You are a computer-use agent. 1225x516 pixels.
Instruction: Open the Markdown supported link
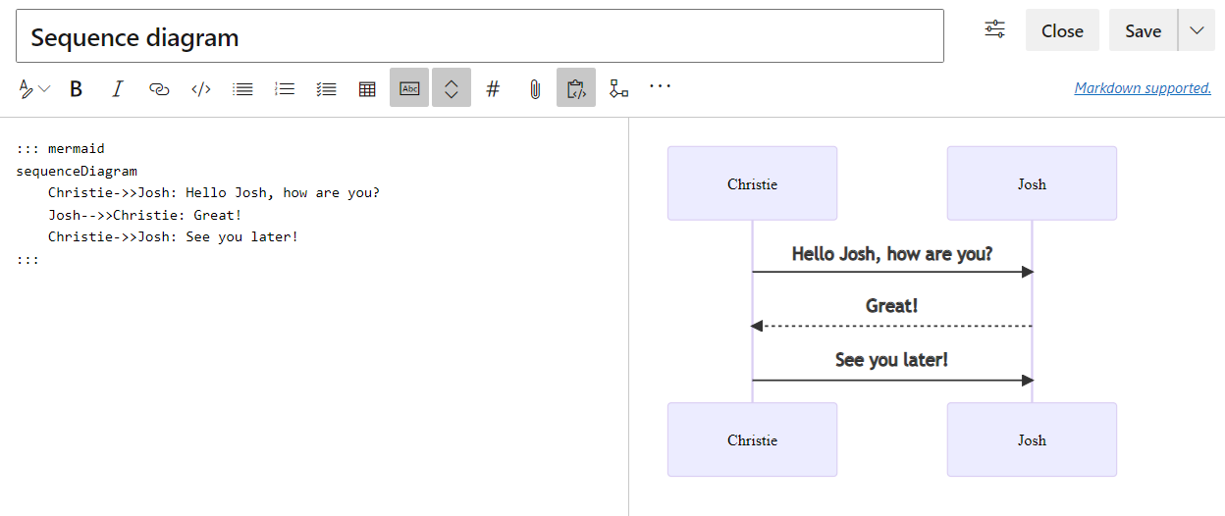(x=1143, y=88)
